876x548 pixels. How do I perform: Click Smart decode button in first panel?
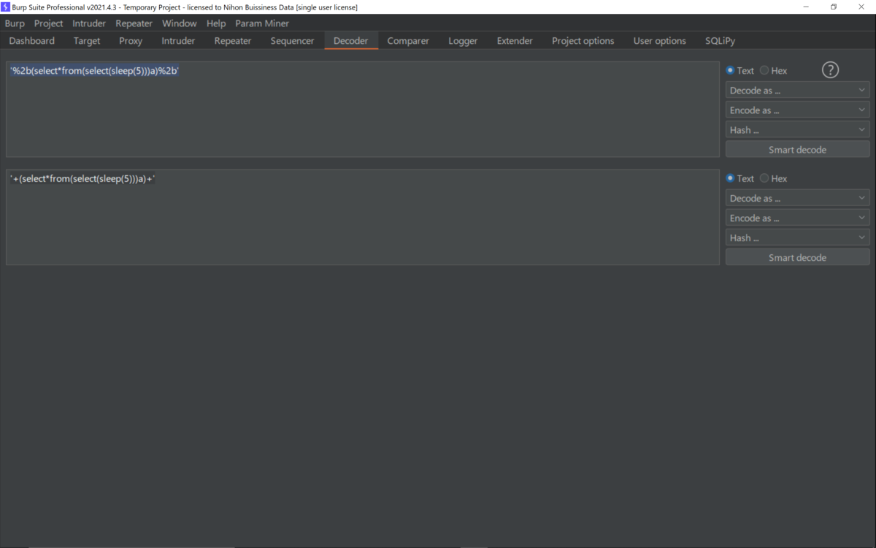pos(797,150)
